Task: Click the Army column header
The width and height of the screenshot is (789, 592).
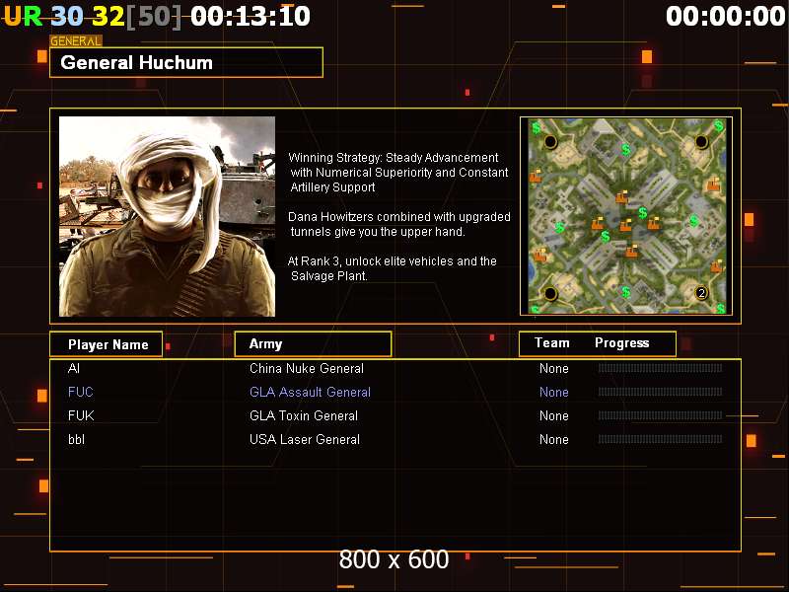Action: tap(313, 343)
